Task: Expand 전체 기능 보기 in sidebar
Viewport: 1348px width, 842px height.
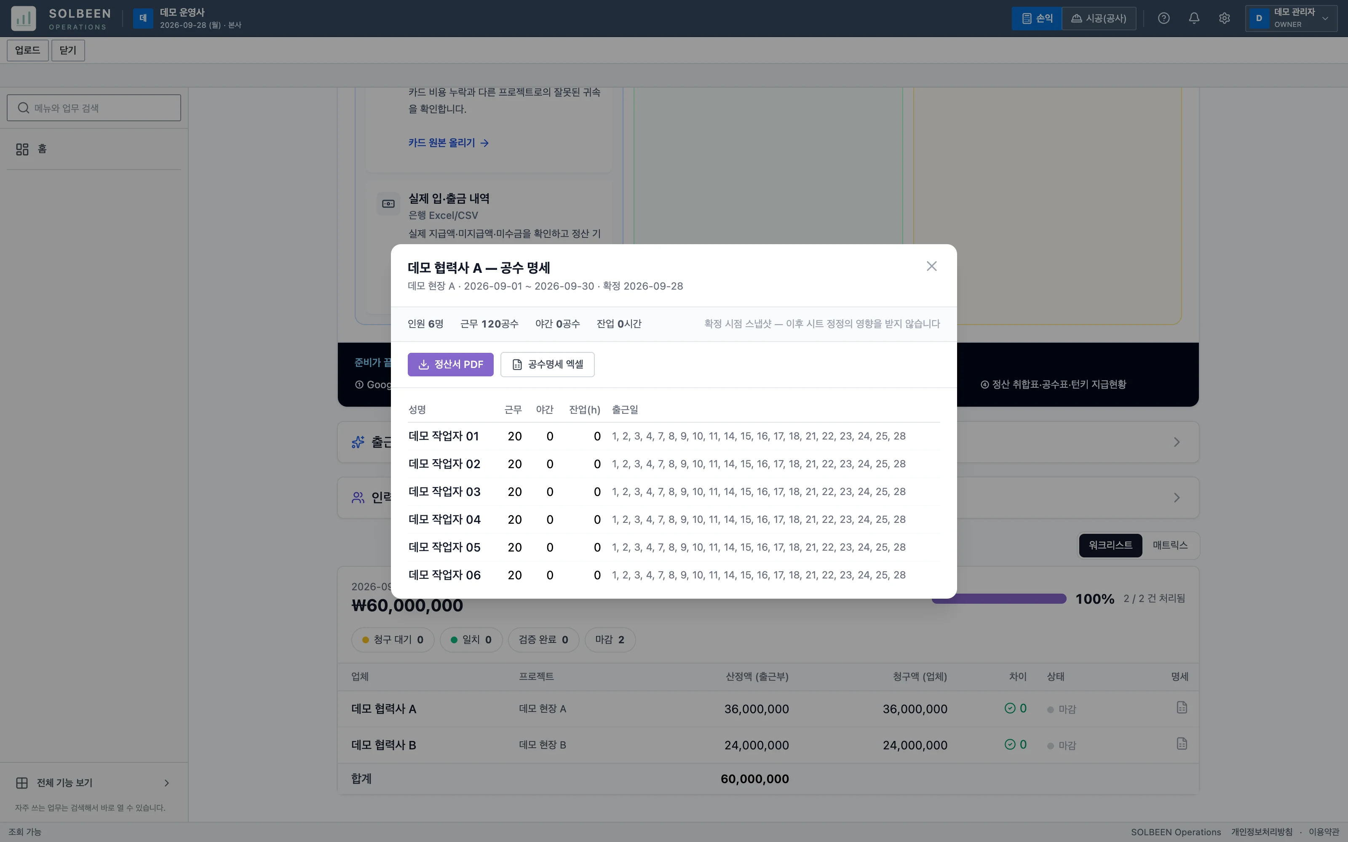Action: (x=94, y=783)
